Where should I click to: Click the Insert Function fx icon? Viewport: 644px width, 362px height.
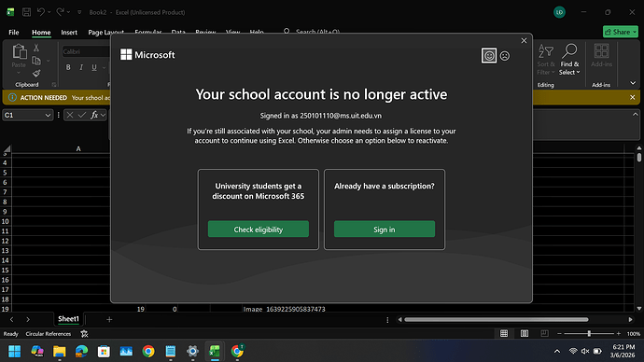point(94,116)
